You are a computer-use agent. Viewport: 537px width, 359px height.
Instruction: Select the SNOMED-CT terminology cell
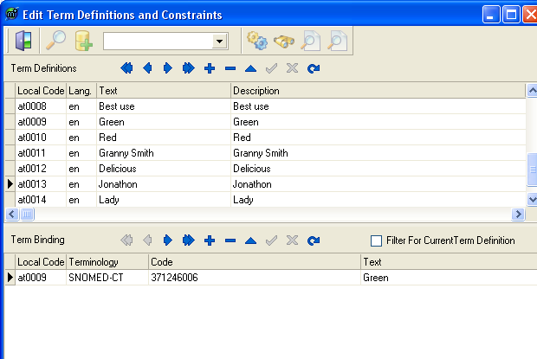(x=107, y=278)
